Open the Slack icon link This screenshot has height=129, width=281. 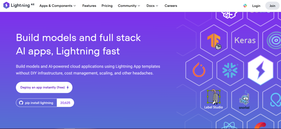point(245,6)
